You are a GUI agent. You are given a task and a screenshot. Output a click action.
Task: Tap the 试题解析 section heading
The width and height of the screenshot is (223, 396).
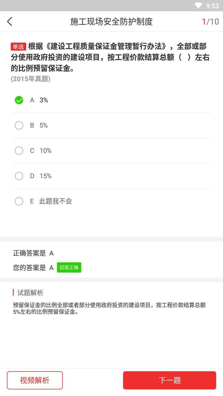pyautogui.click(x=30, y=293)
